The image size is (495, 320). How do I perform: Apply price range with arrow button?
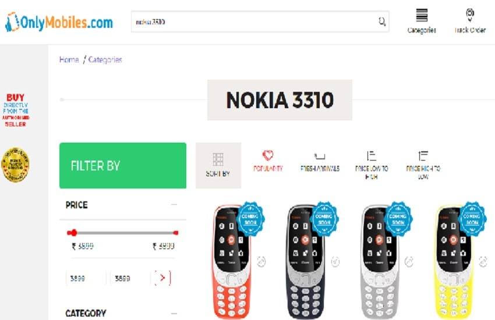pos(162,278)
